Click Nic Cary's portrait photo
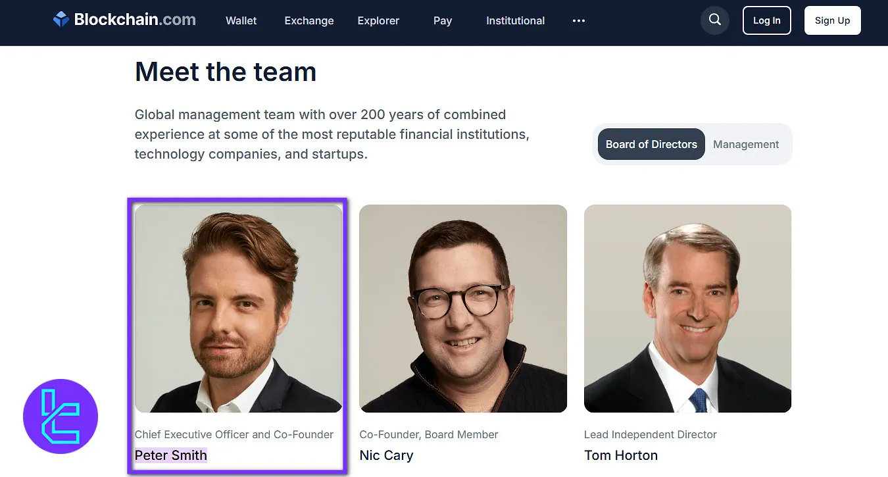This screenshot has height=477, width=888. [x=463, y=309]
